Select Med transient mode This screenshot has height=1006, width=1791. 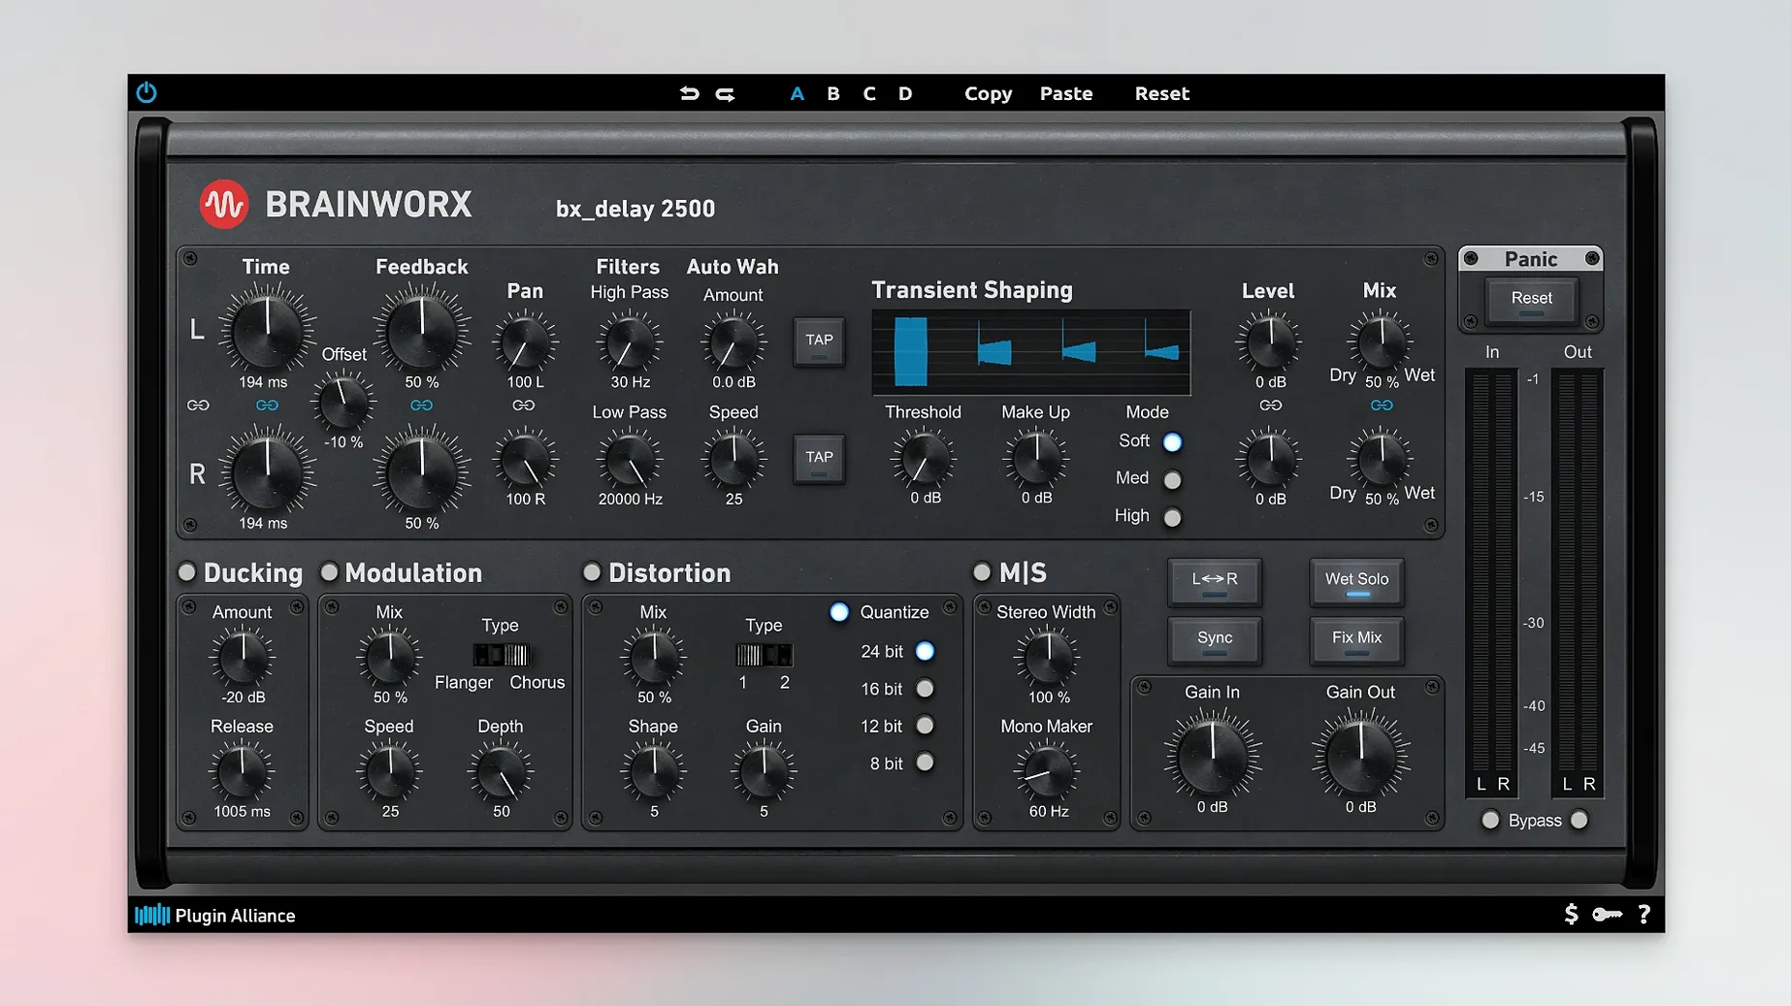(1172, 479)
